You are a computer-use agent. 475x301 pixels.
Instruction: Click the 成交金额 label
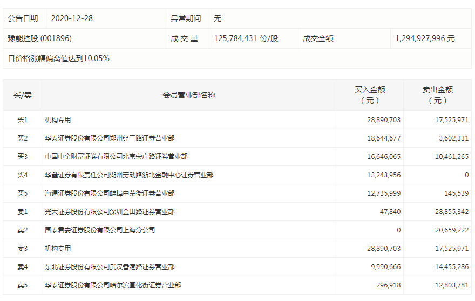pos(318,38)
